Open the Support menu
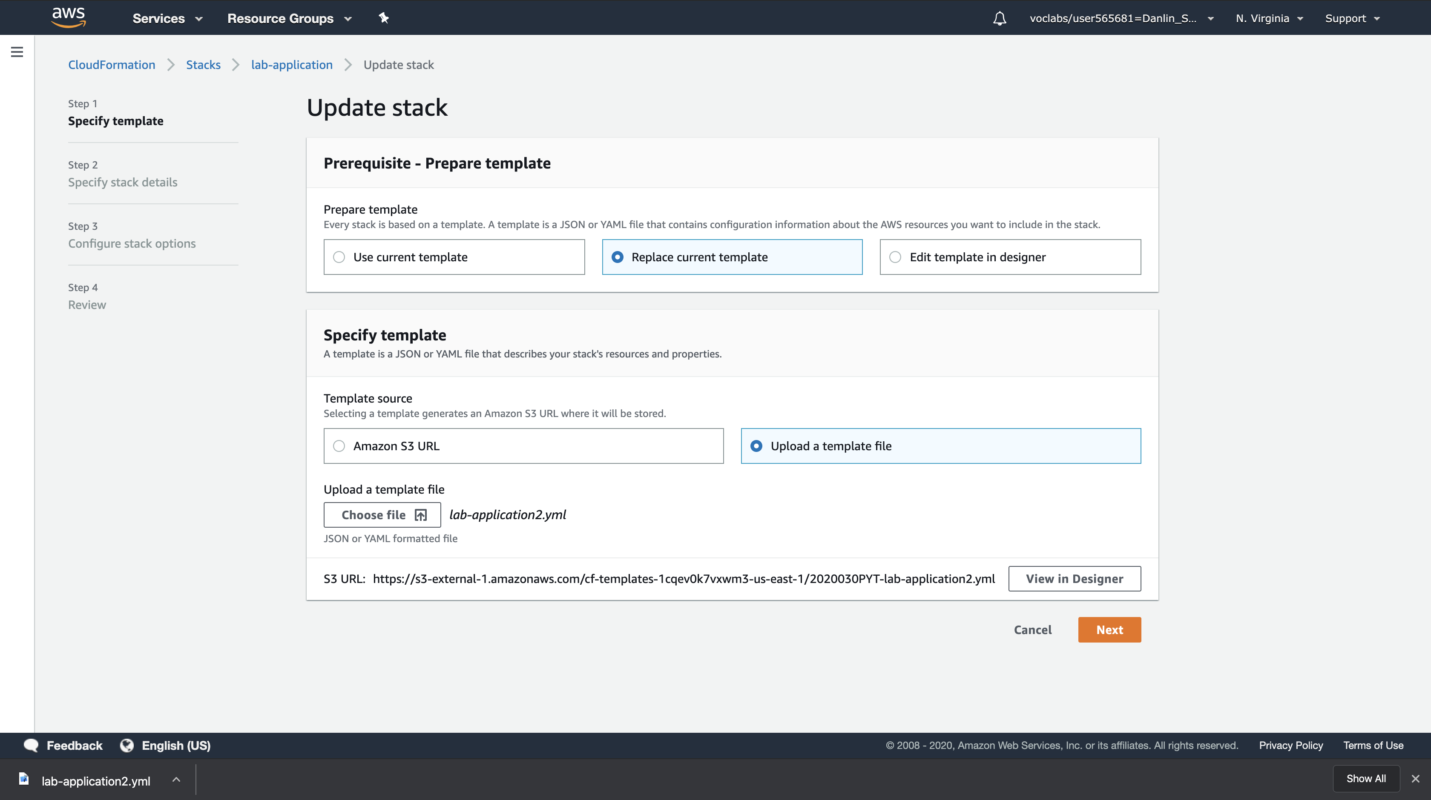Viewport: 1431px width, 800px height. pyautogui.click(x=1351, y=18)
